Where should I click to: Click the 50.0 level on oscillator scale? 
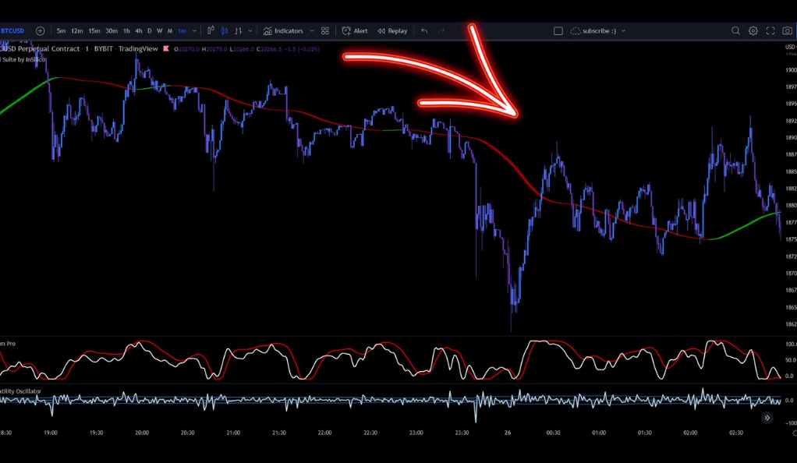click(x=791, y=360)
